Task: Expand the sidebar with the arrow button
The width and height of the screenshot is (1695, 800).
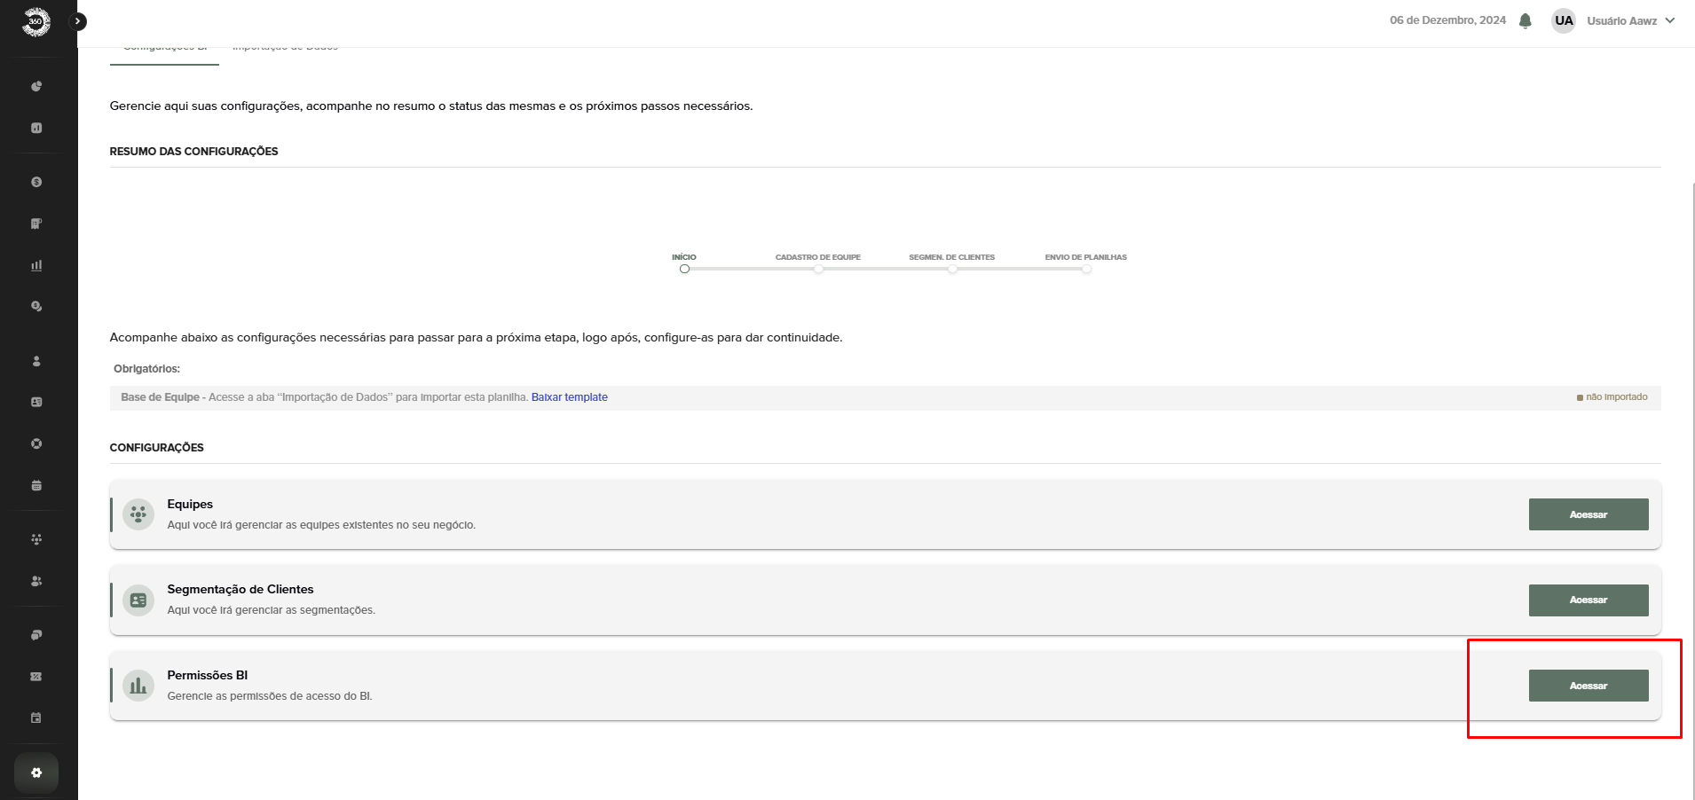Action: (78, 21)
